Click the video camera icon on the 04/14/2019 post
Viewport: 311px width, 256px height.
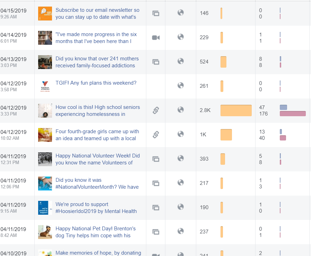click(156, 37)
